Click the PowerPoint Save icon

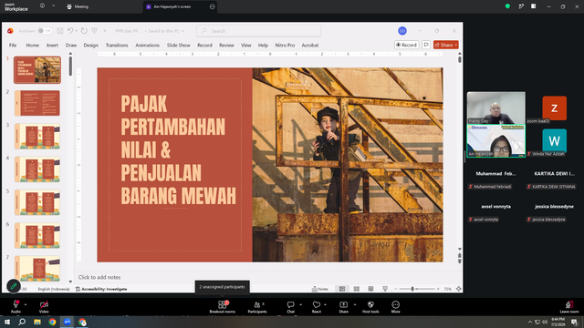(x=60, y=31)
